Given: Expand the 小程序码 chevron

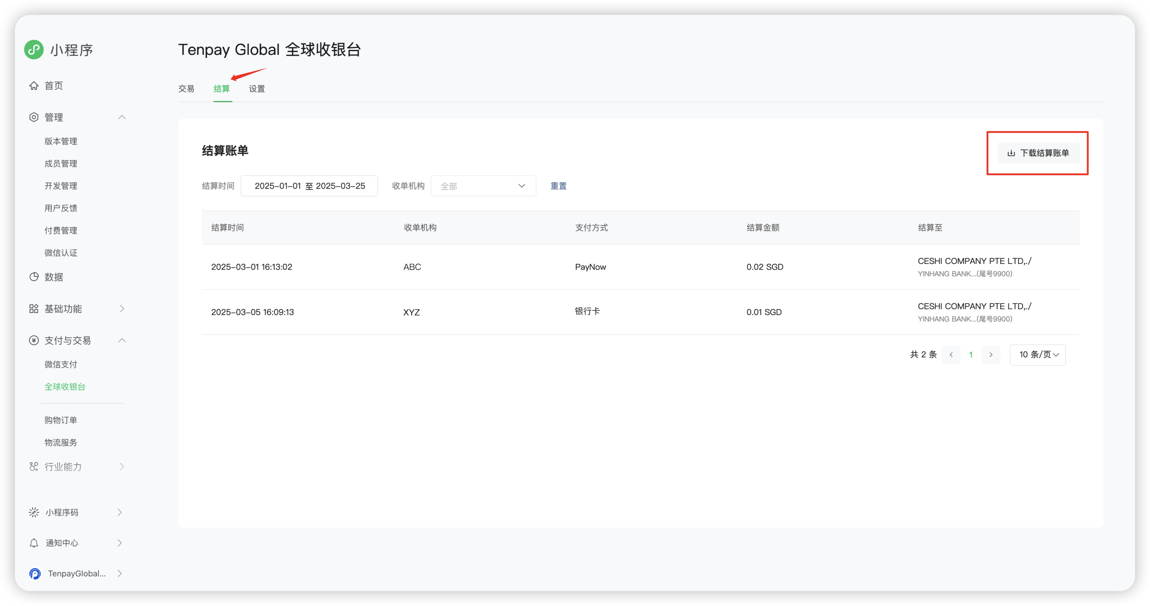Looking at the screenshot, I should (x=120, y=512).
